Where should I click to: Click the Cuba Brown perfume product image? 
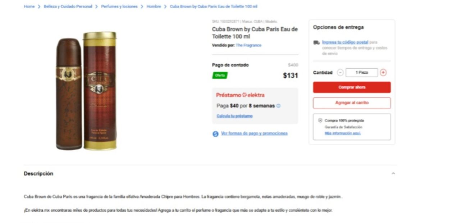tap(86, 91)
